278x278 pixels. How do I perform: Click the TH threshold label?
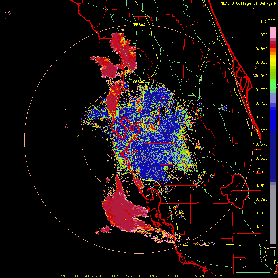coord(265,241)
